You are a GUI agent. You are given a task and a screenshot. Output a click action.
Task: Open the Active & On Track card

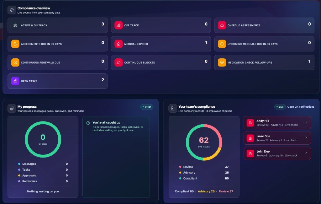point(58,25)
